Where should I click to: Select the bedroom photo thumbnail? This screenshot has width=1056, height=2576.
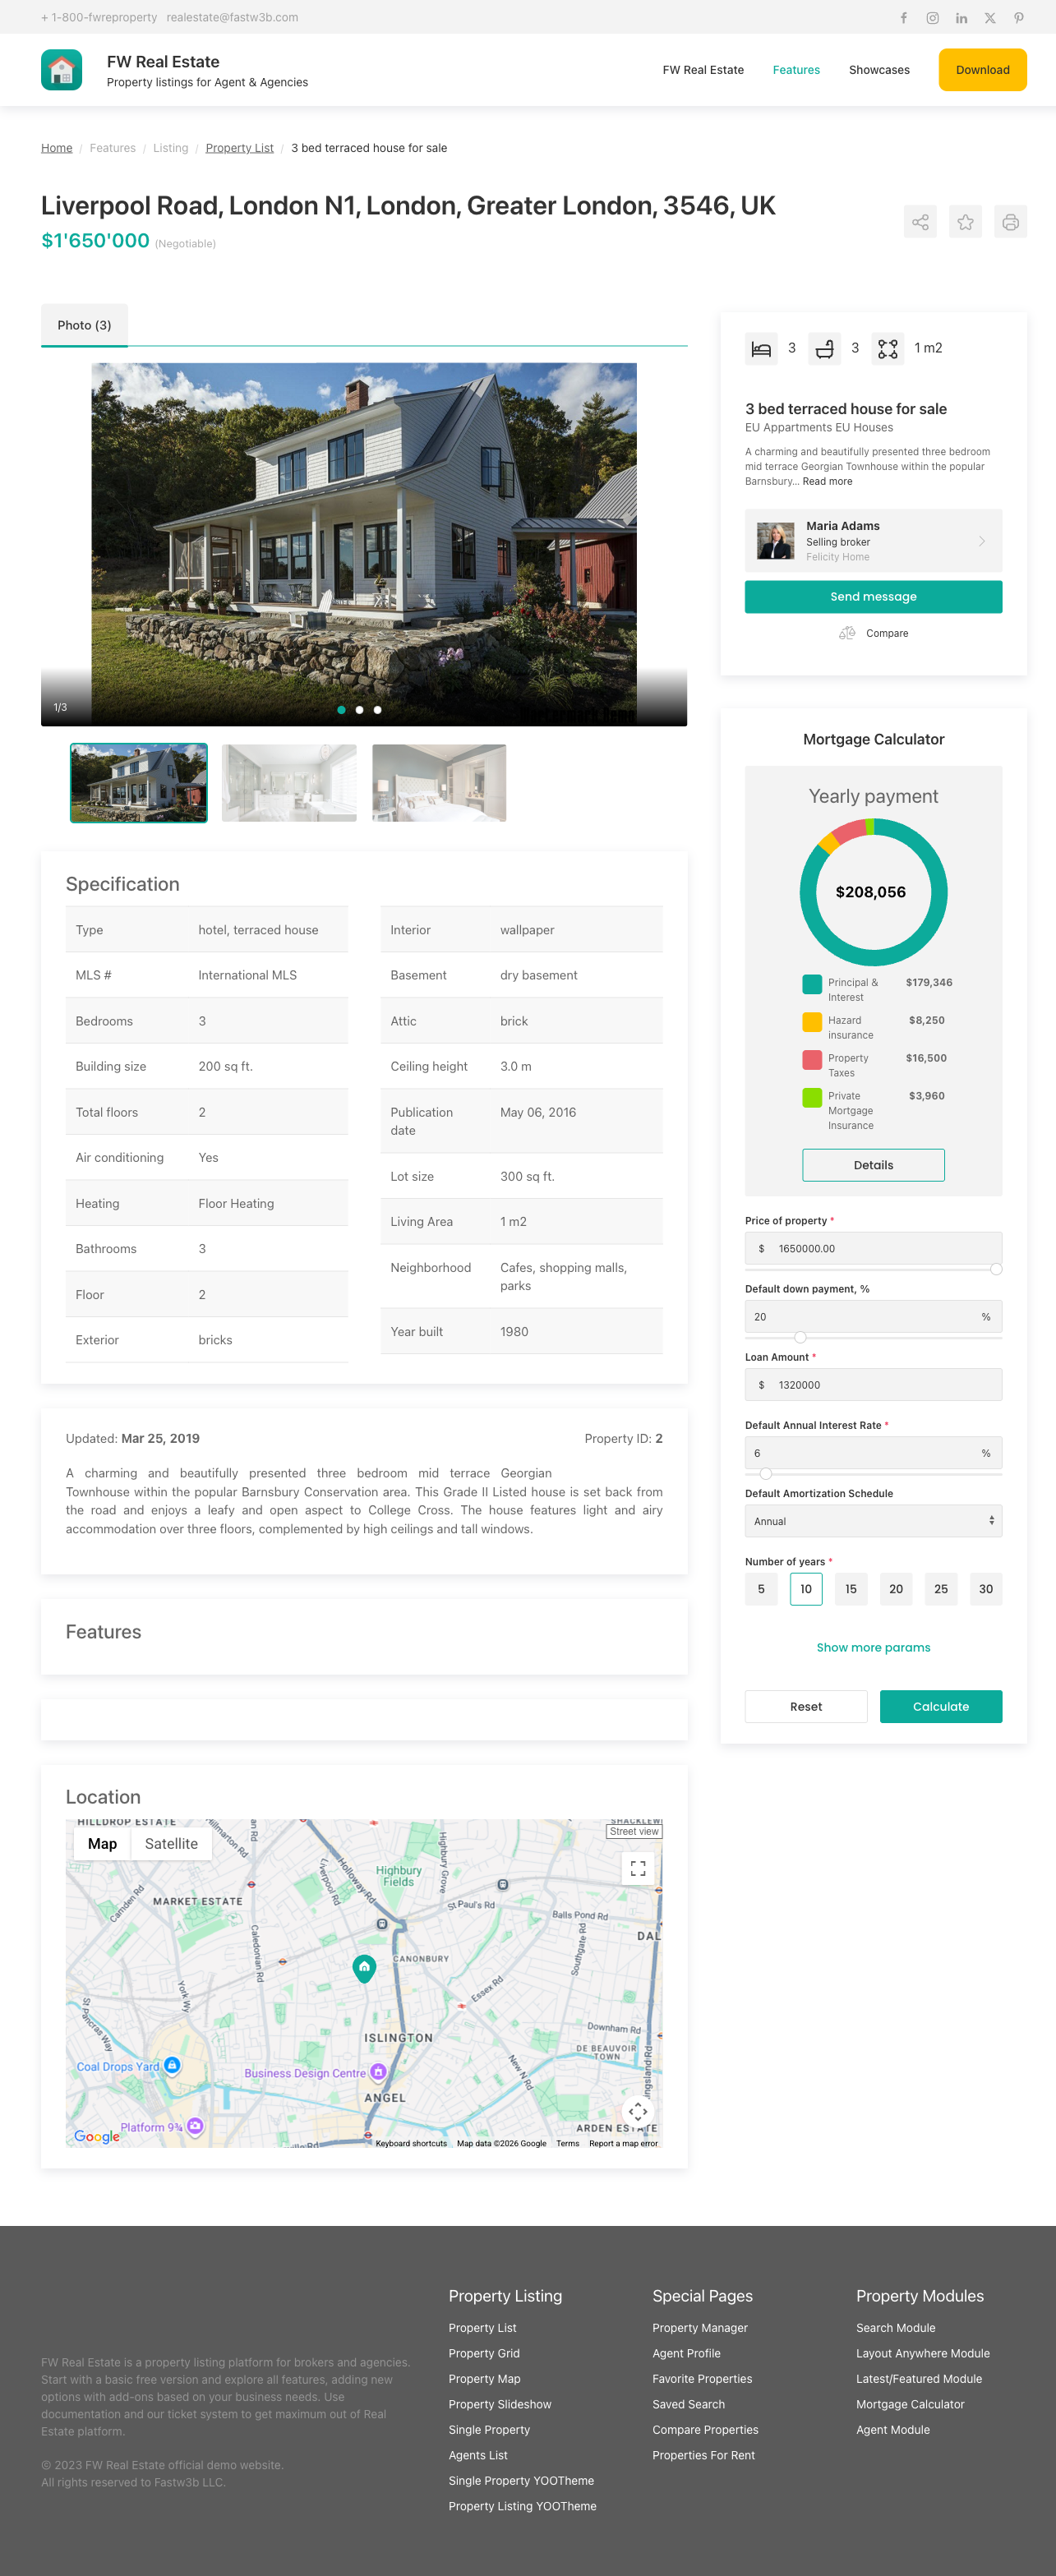(439, 783)
